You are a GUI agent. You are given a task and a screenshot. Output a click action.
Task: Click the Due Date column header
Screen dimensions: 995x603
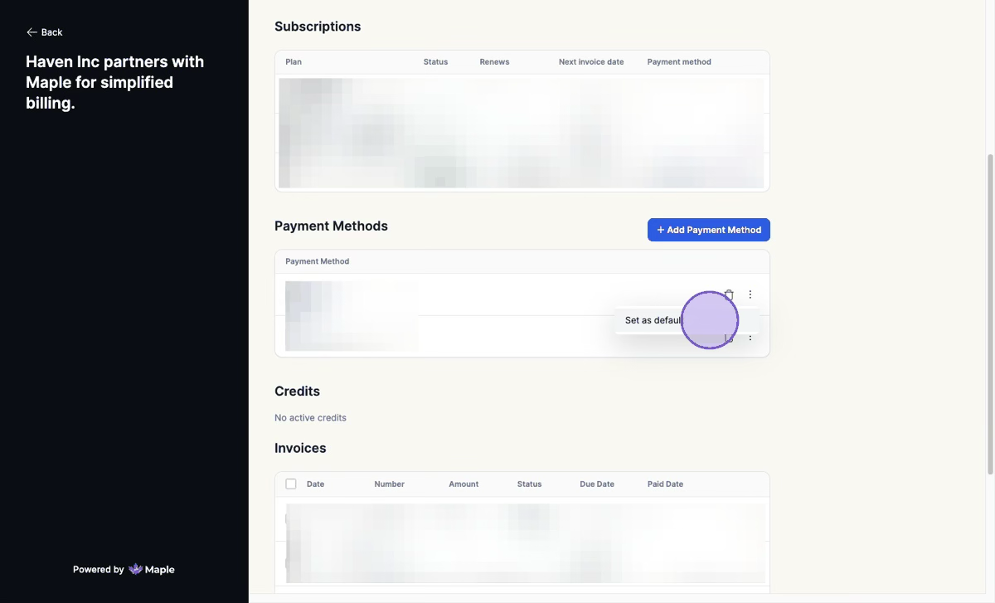pos(596,484)
